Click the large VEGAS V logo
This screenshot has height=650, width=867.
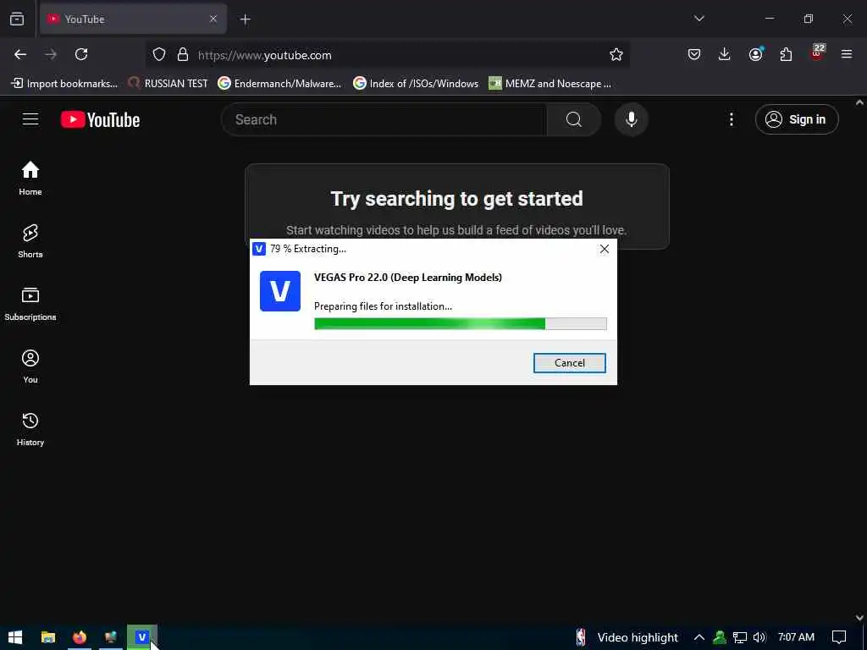(x=280, y=291)
